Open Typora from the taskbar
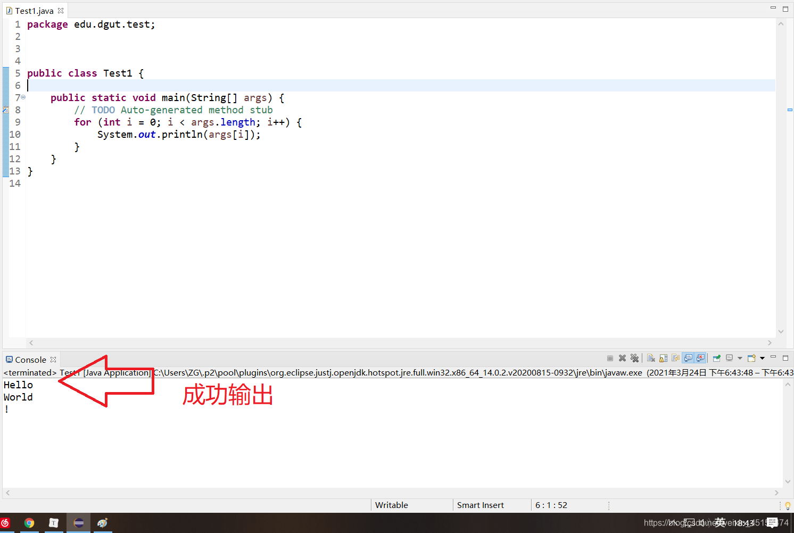The image size is (794, 533). 54,523
